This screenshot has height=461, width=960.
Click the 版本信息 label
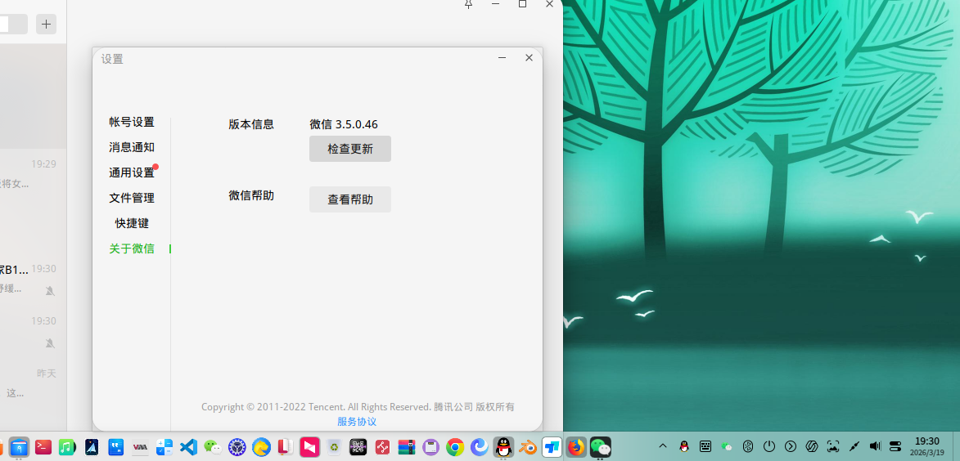(251, 124)
